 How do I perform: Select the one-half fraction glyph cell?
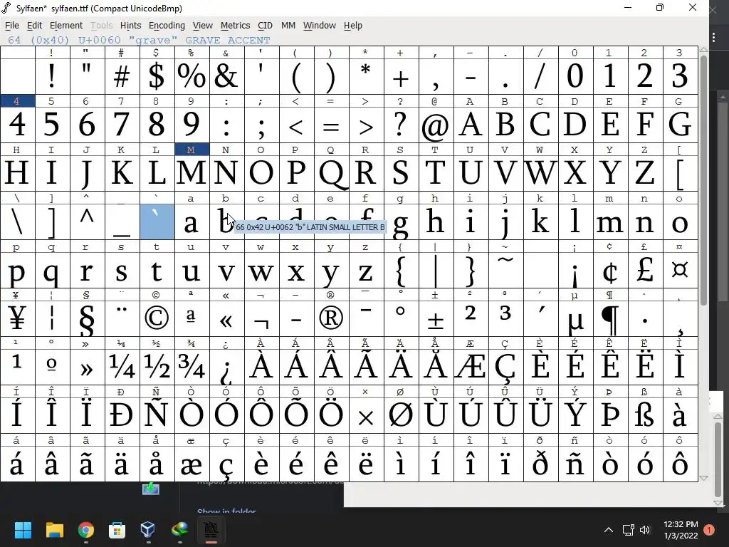(x=157, y=367)
